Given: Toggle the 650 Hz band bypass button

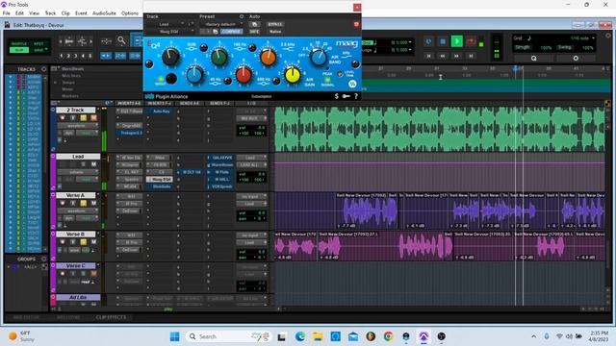Looking at the screenshot, I should (276, 81).
